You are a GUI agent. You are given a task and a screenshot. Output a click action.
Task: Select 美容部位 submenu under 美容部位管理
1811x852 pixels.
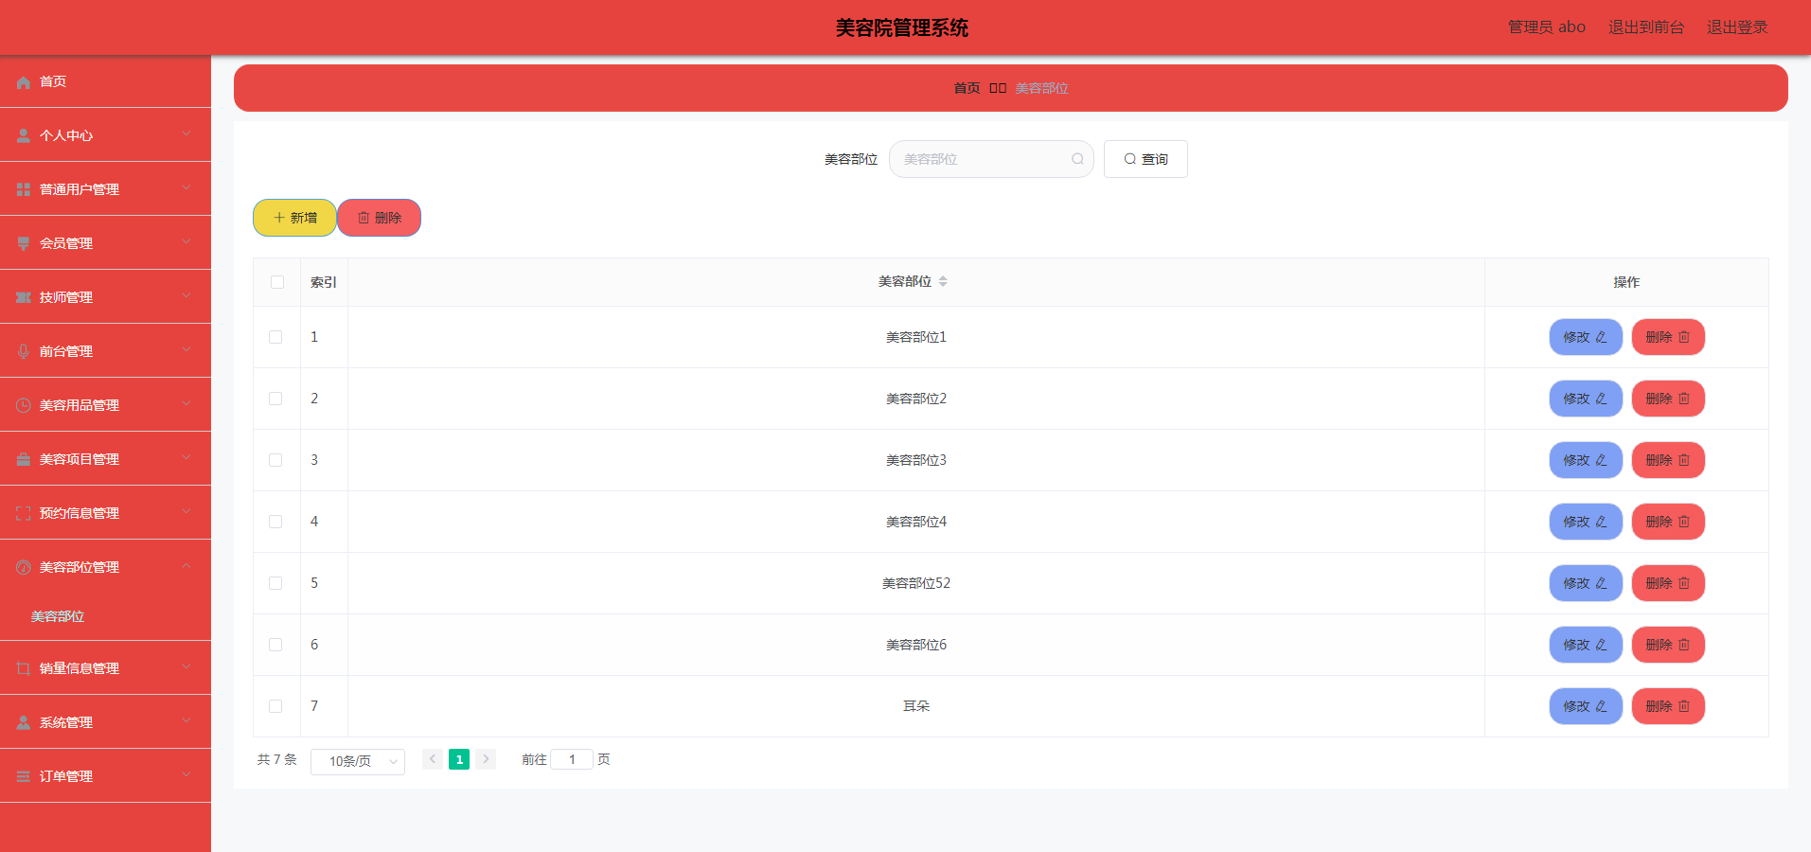point(58,616)
